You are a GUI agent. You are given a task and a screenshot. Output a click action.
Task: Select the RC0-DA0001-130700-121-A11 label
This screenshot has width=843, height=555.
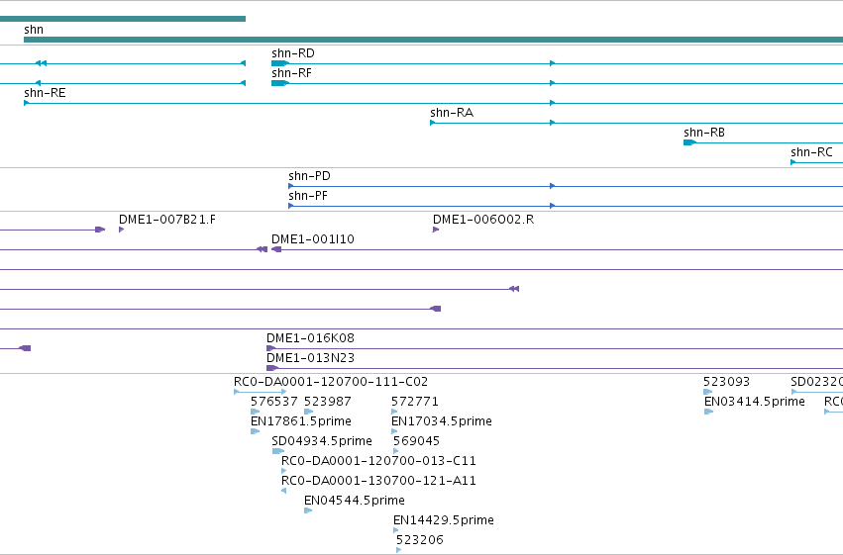point(378,481)
